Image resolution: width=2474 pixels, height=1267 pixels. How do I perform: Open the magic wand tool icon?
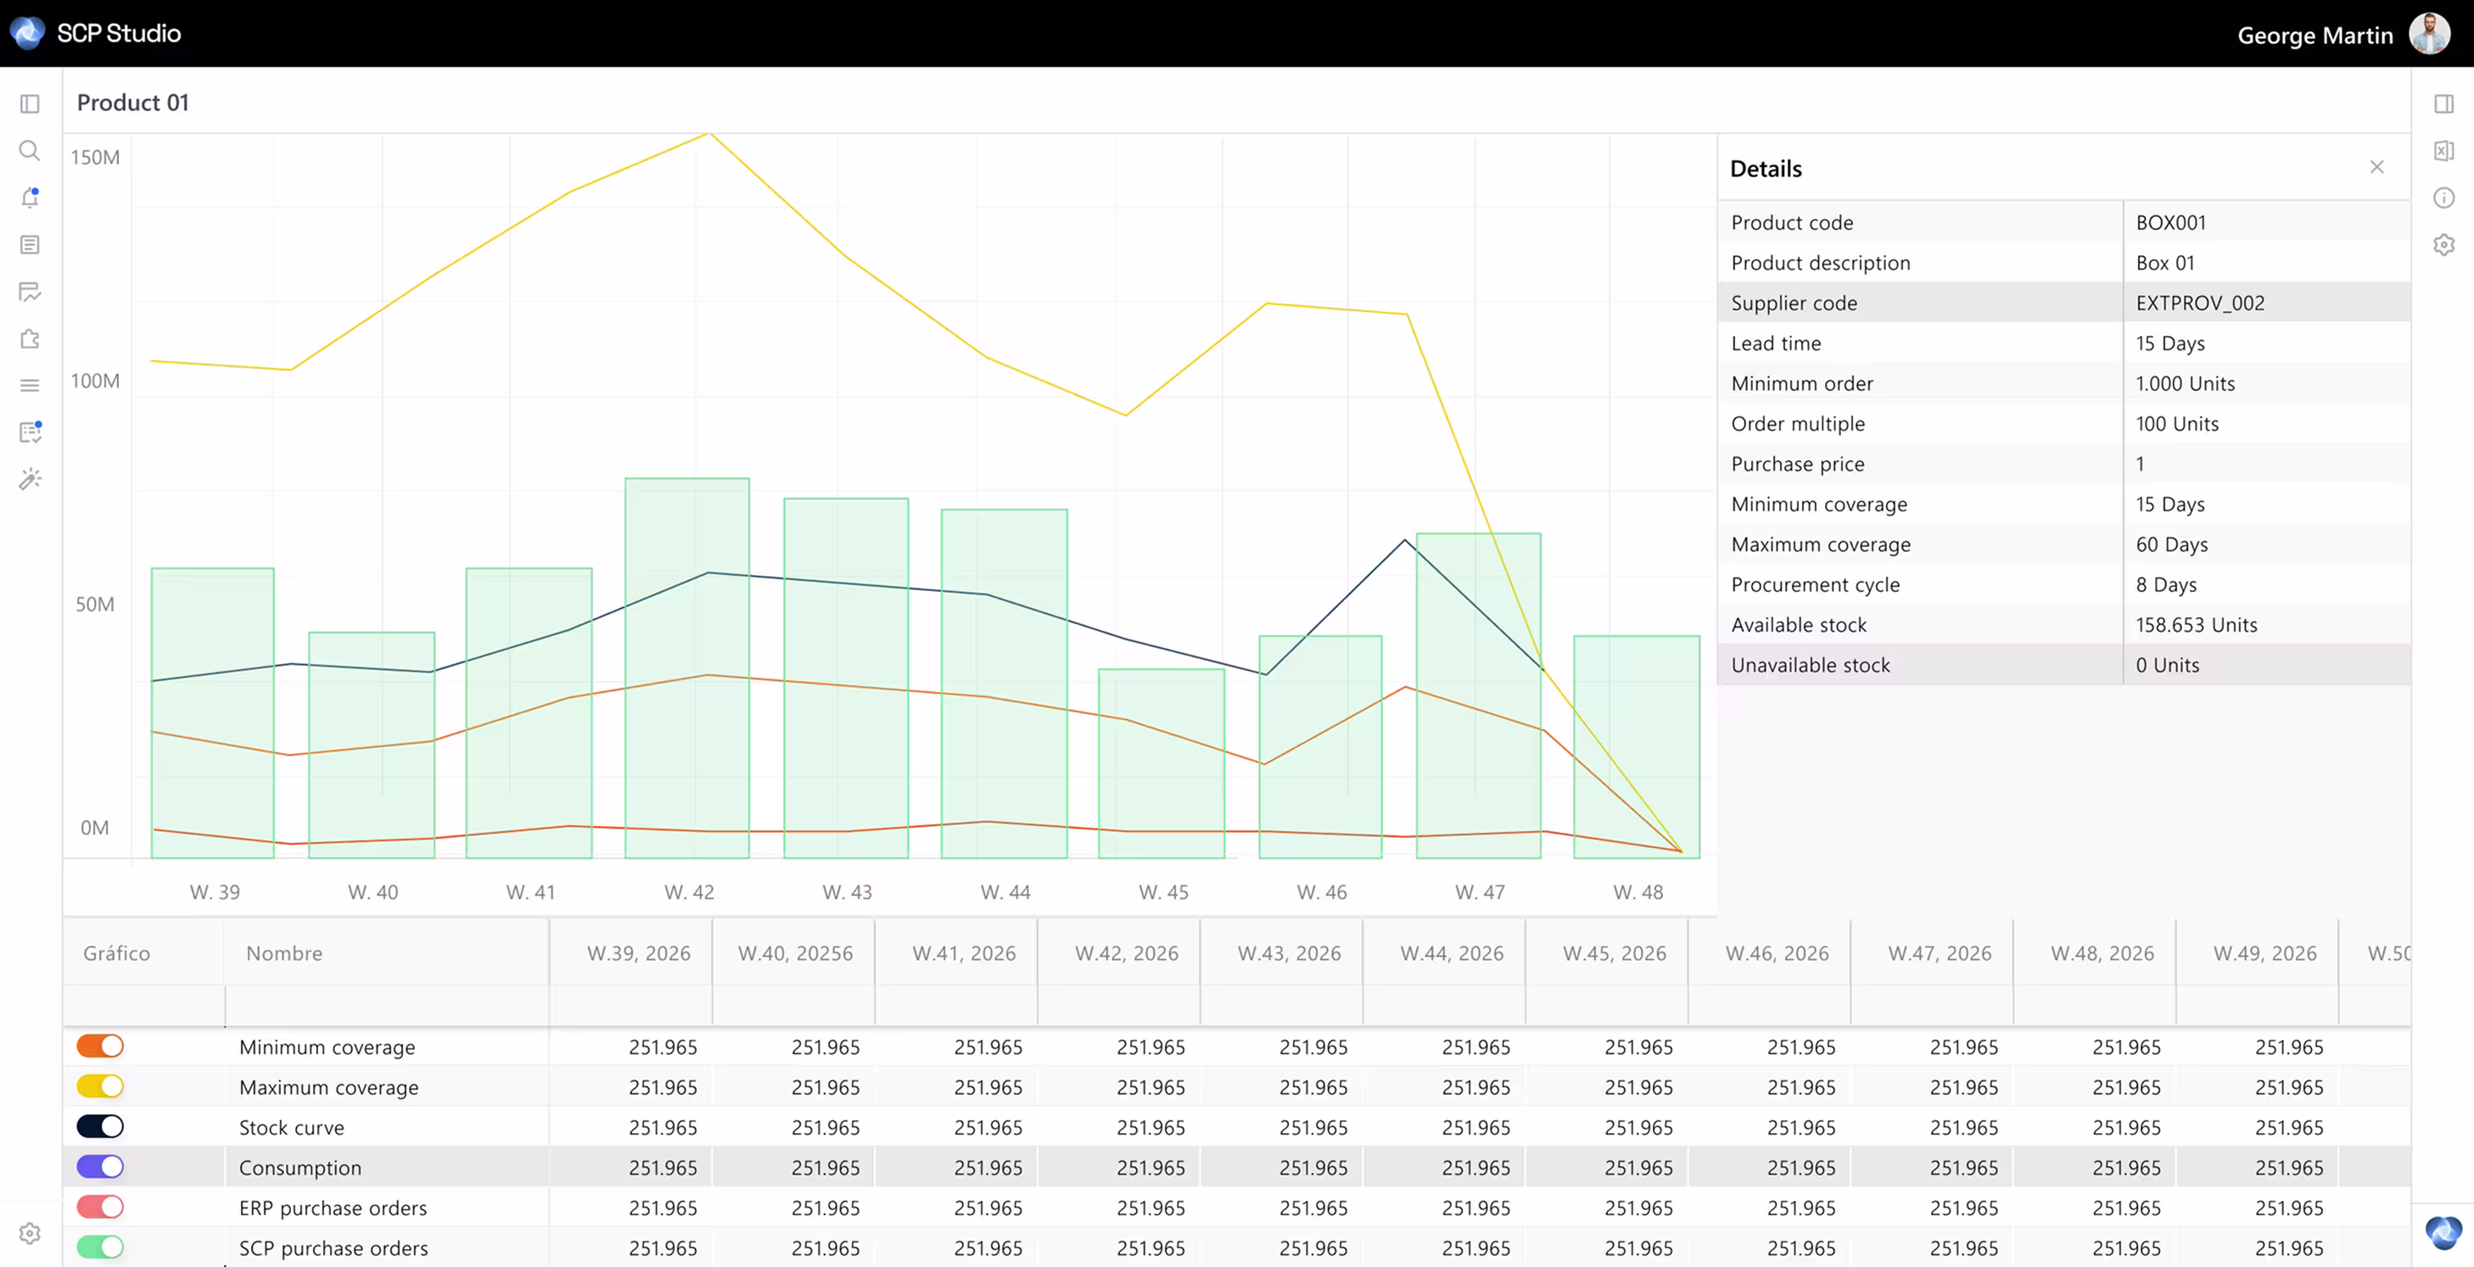tap(30, 479)
